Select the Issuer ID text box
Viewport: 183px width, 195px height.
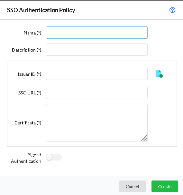tap(97, 74)
